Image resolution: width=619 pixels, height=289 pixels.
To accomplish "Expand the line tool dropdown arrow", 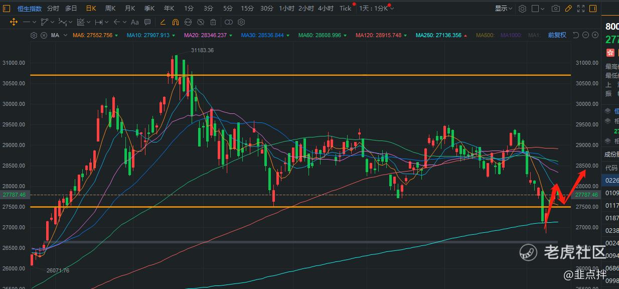I will click(34, 22).
